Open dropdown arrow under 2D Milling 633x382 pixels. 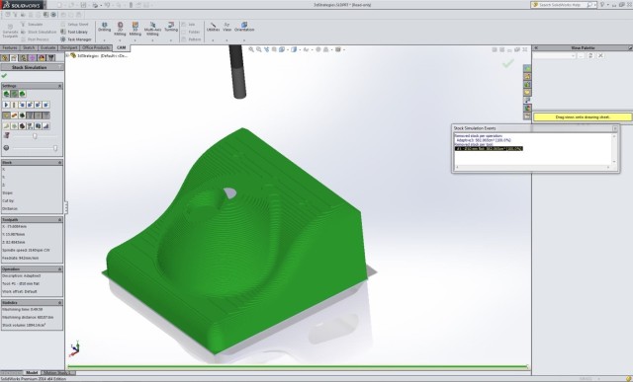120,40
